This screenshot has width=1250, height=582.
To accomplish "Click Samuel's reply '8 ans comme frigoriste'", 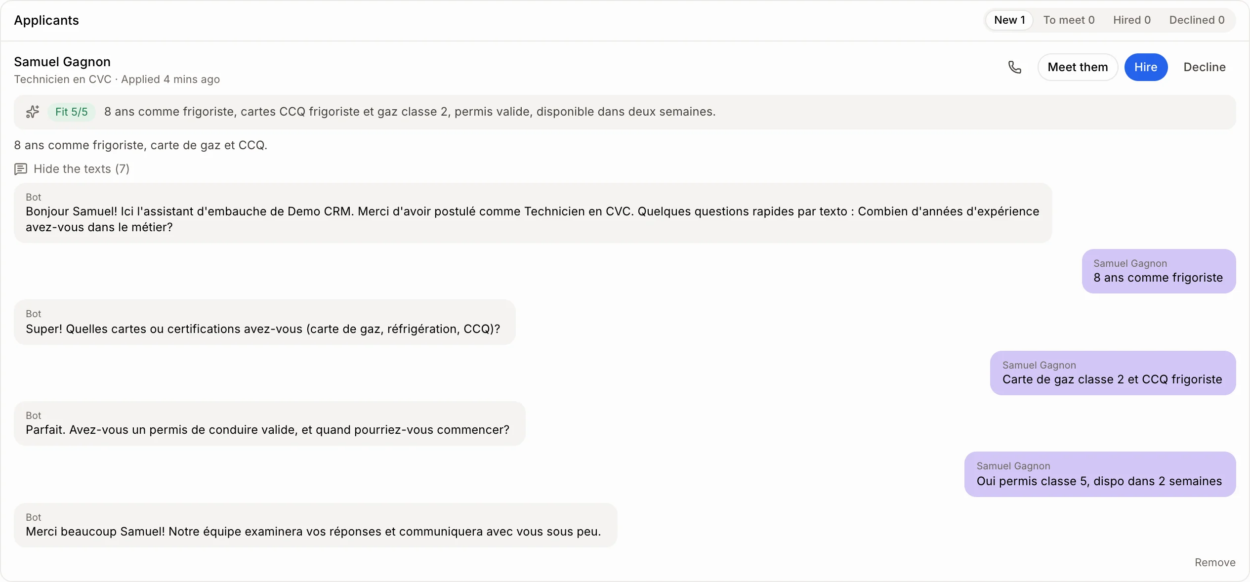I will [1159, 271].
